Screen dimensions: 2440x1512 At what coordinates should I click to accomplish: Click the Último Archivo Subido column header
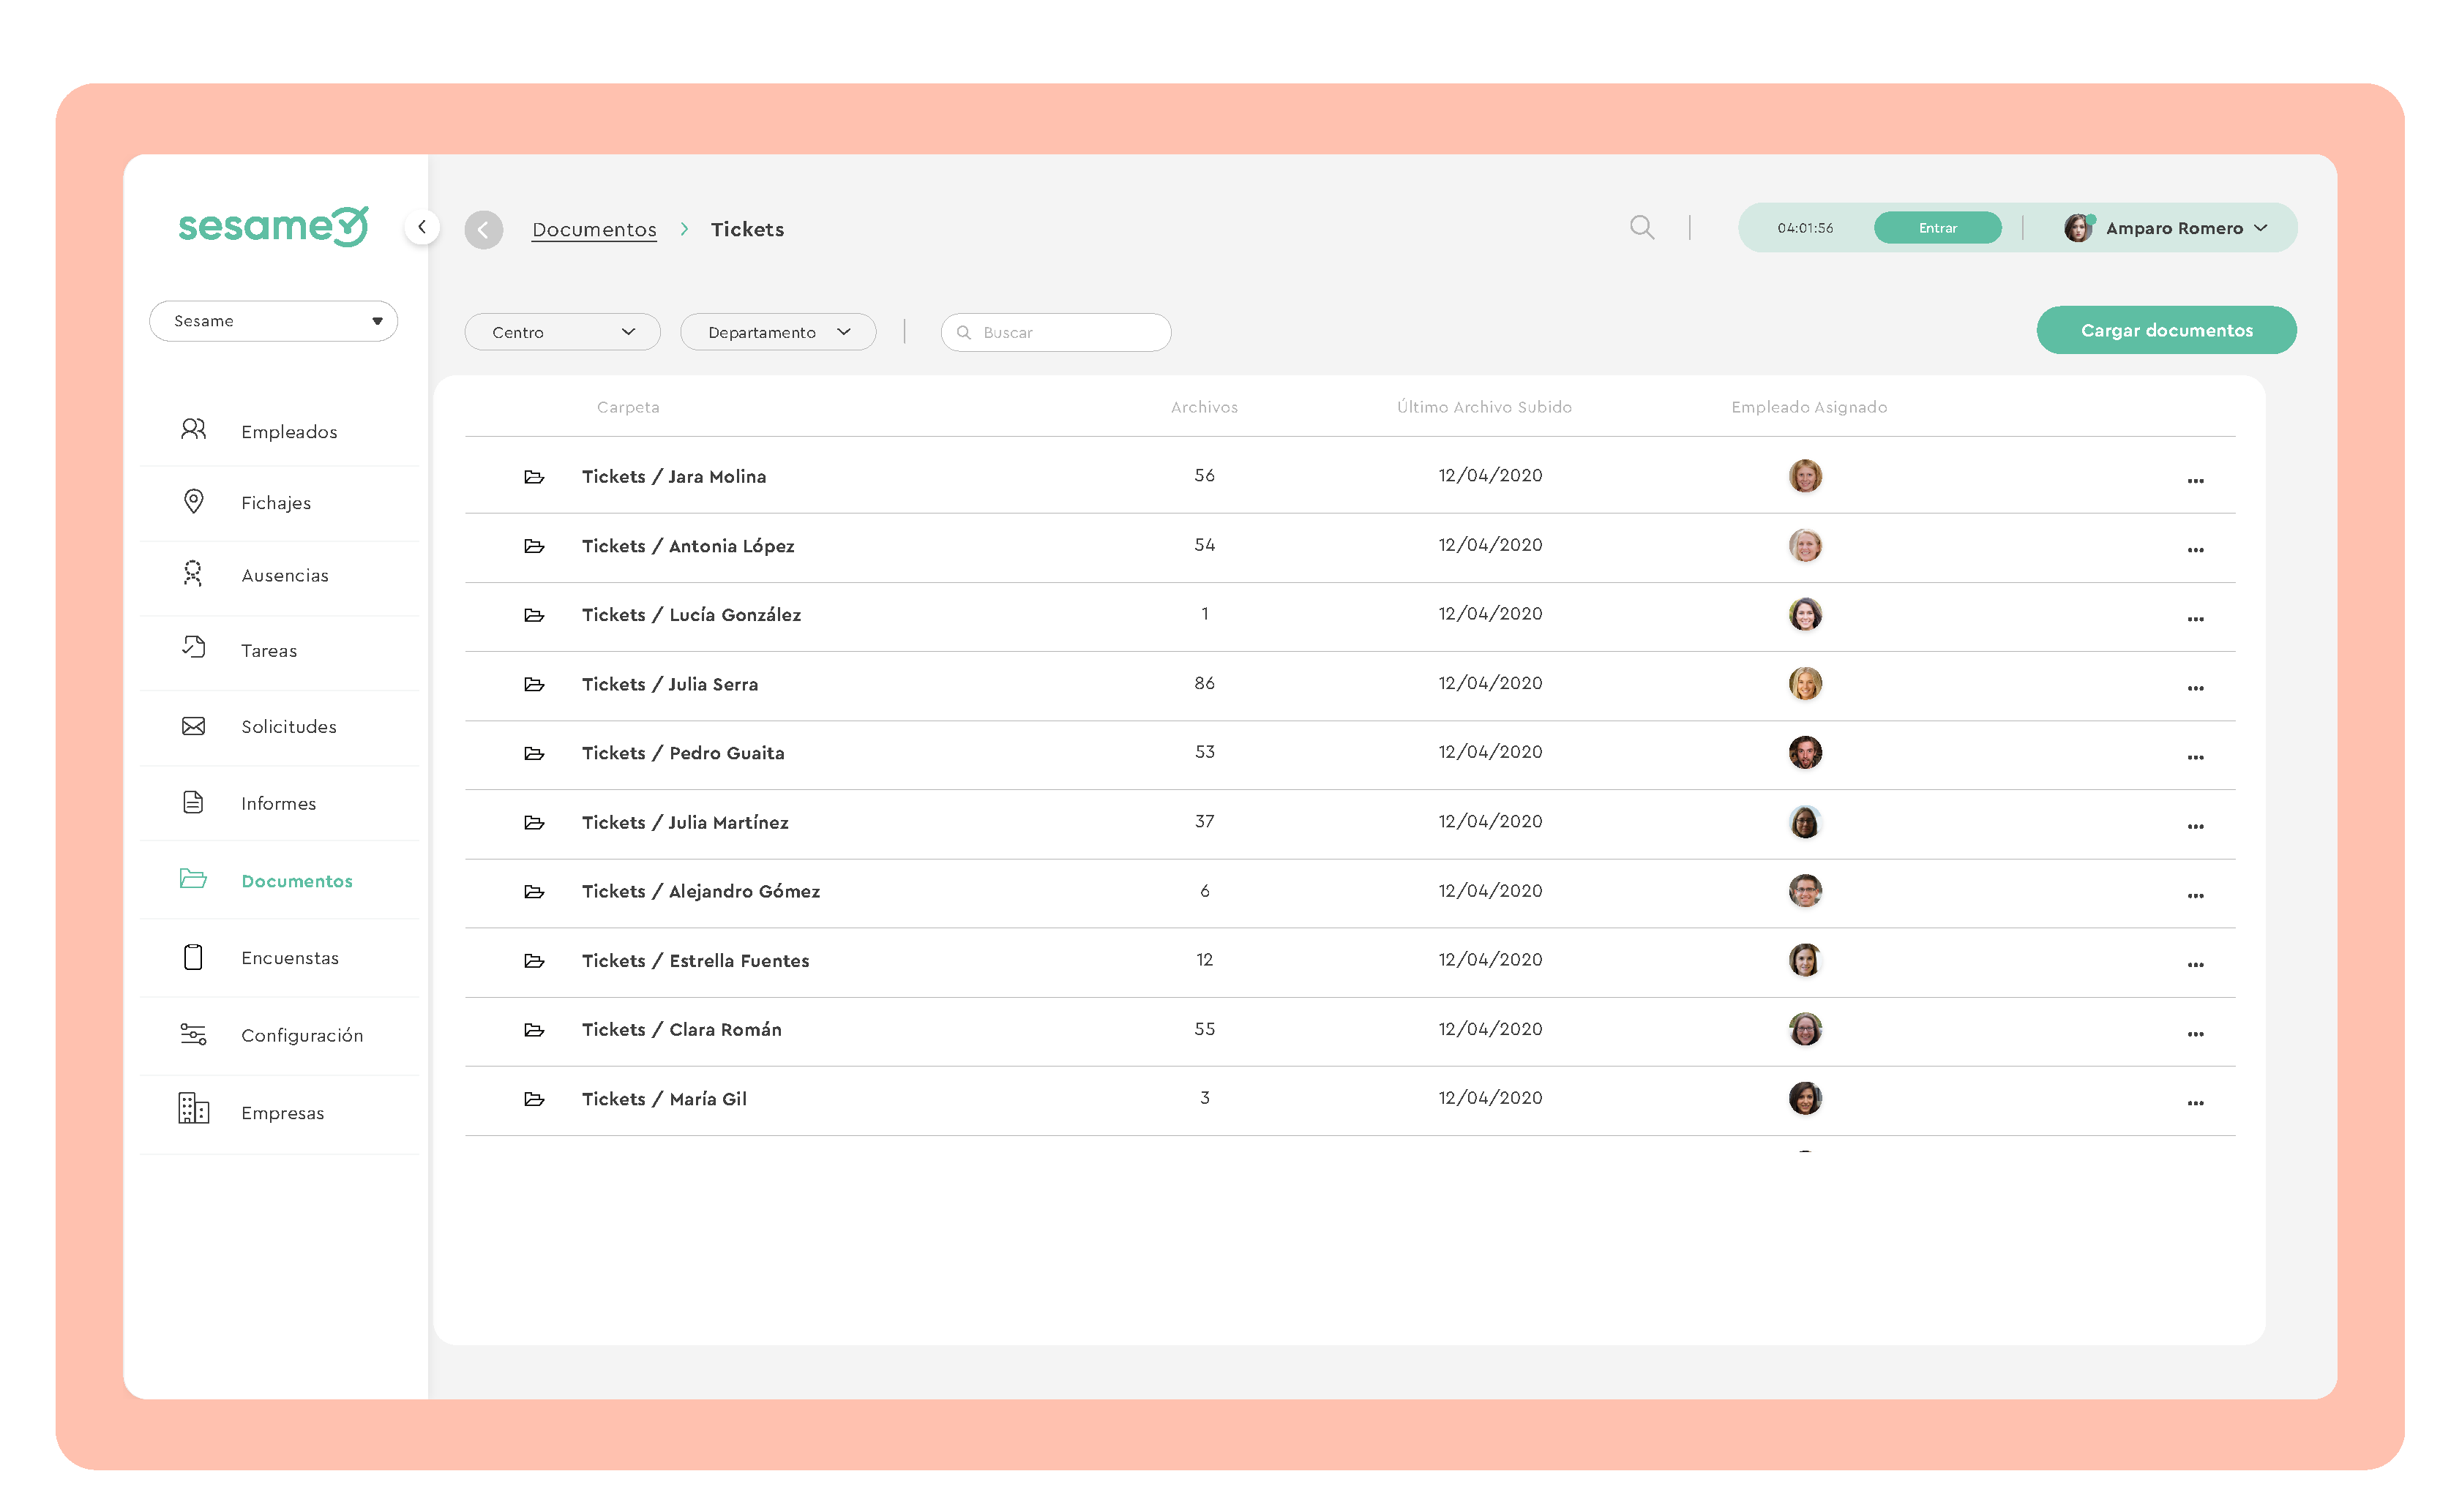pos(1483,407)
